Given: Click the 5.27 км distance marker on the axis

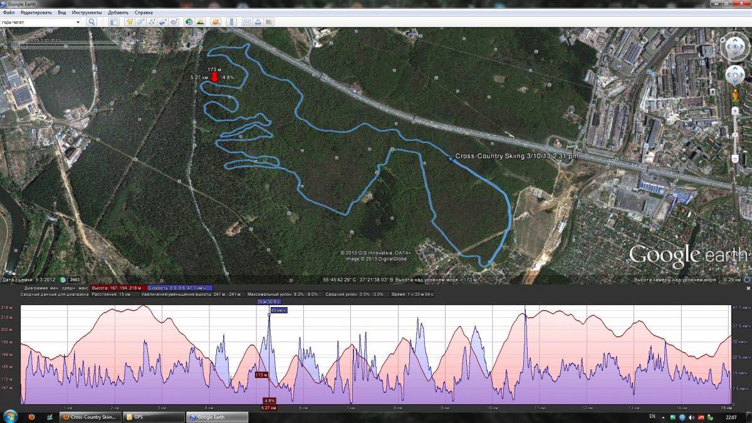Looking at the screenshot, I should [269, 408].
